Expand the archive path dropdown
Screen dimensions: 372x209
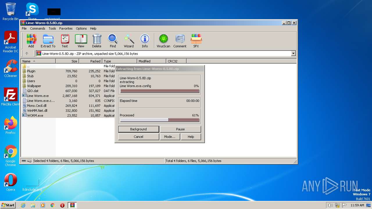293,53
